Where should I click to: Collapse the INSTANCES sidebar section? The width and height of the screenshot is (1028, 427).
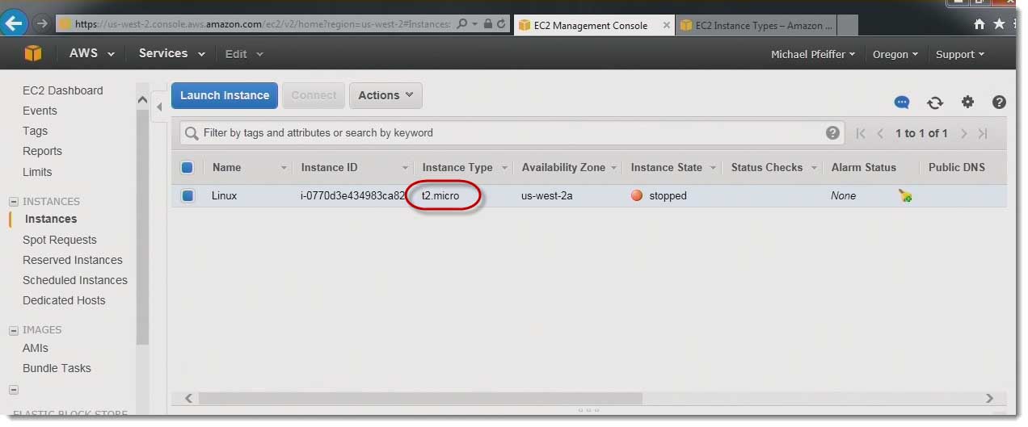[x=14, y=202]
